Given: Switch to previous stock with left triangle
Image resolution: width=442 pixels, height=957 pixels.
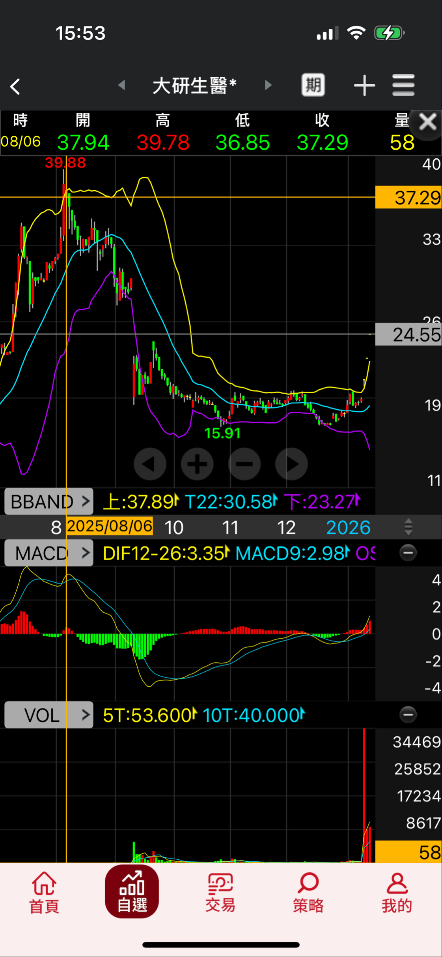Looking at the screenshot, I should (122, 85).
